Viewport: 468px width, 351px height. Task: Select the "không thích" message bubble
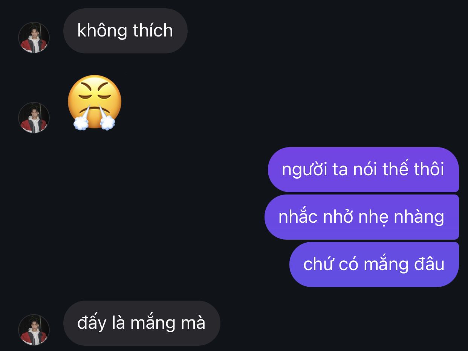coord(125,31)
